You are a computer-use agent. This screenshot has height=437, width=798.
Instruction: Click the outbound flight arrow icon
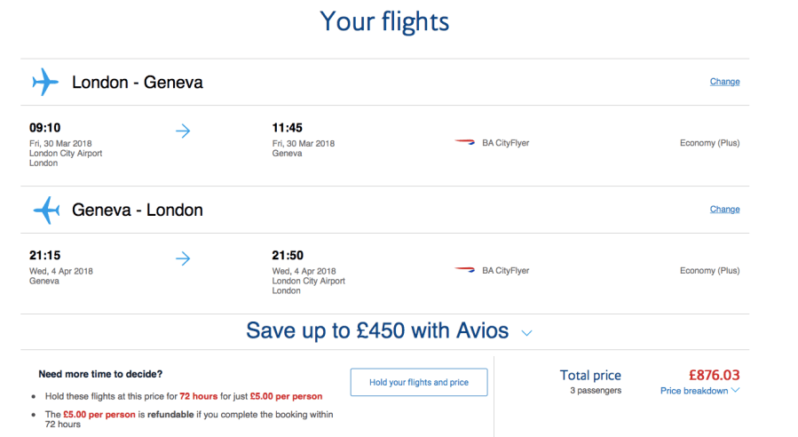point(183,131)
